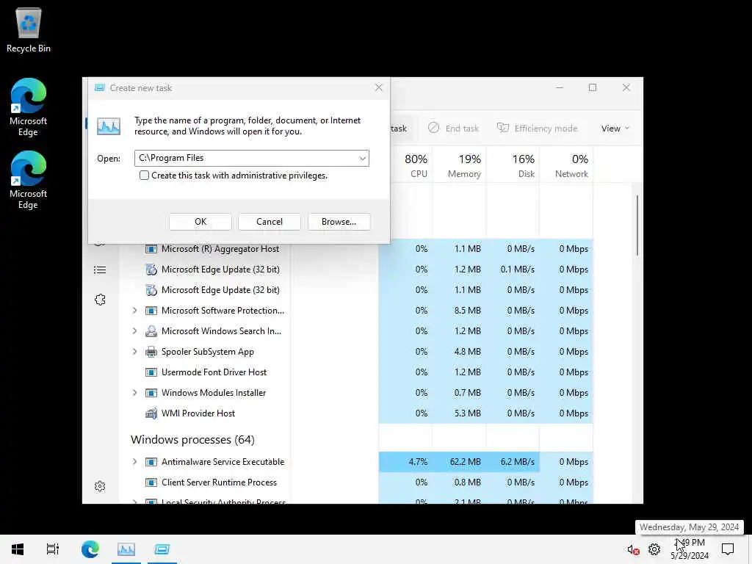Click Cancel in Create new task dialog
Image resolution: width=752 pixels, height=564 pixels.
[x=270, y=222]
